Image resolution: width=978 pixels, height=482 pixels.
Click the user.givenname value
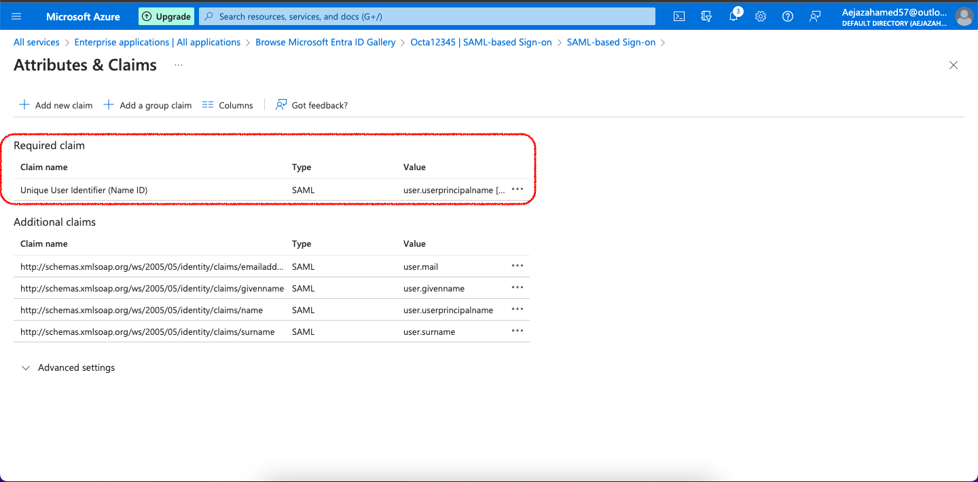click(434, 288)
